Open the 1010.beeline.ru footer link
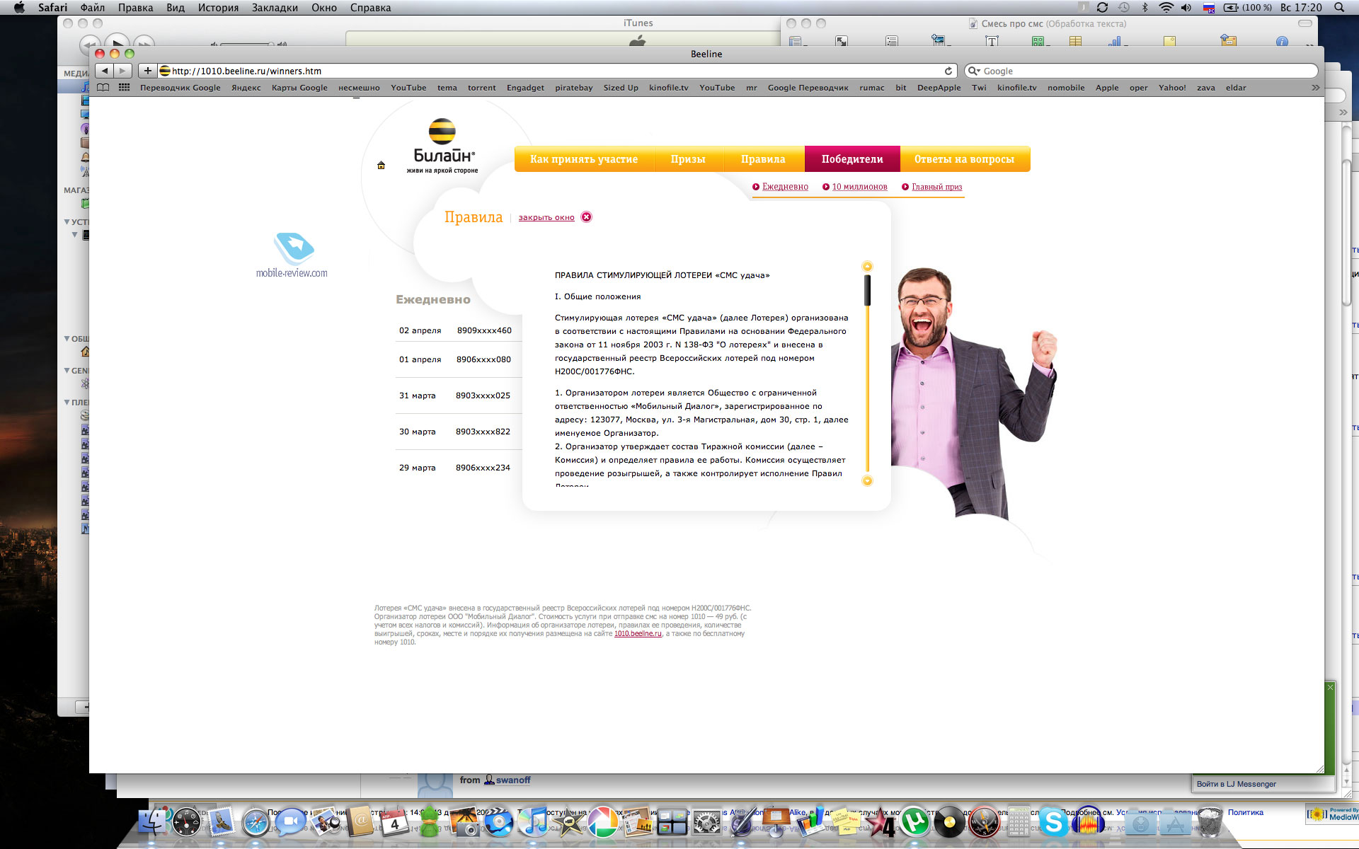This screenshot has width=1359, height=849. (638, 634)
